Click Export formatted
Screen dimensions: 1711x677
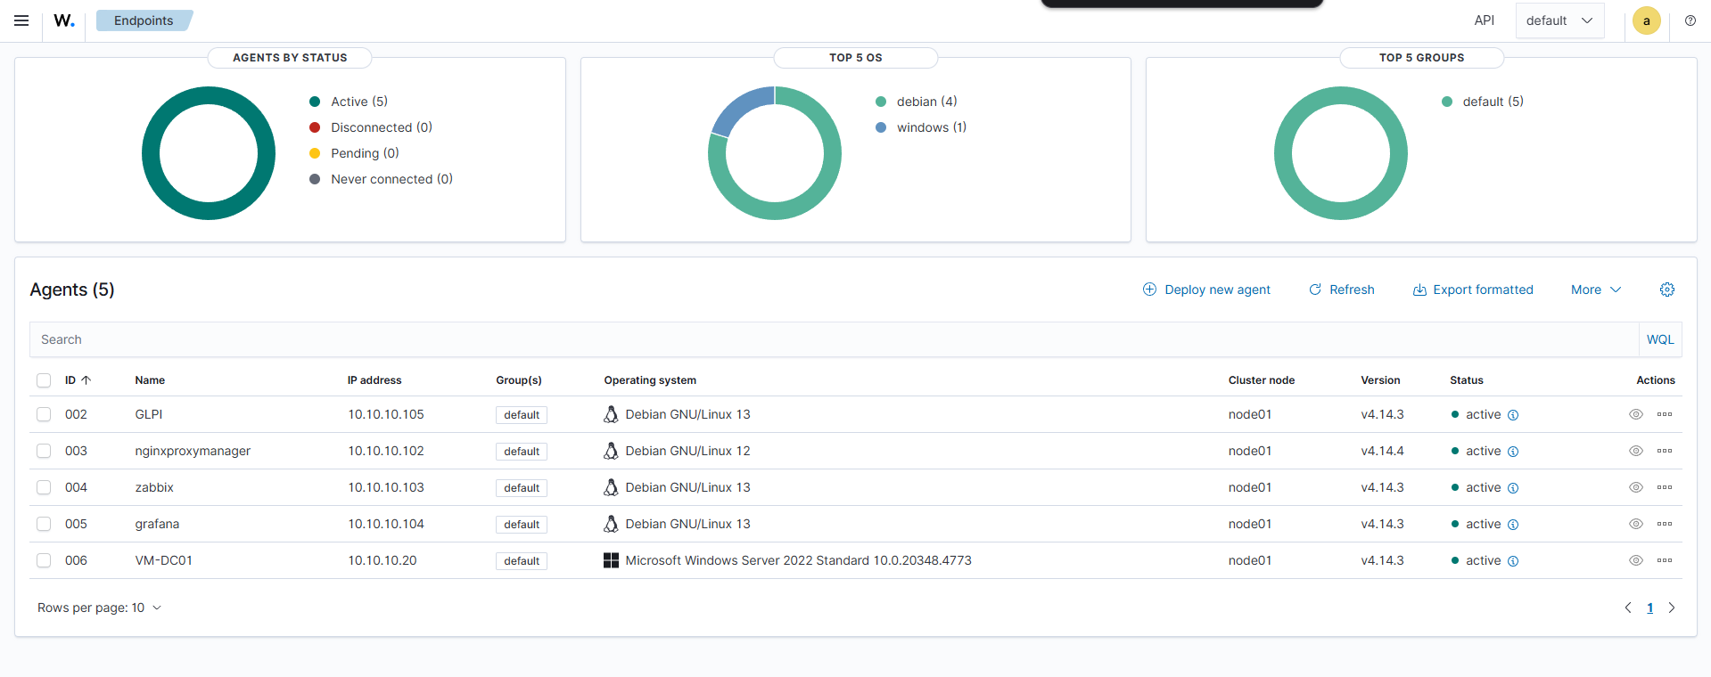tap(1473, 290)
